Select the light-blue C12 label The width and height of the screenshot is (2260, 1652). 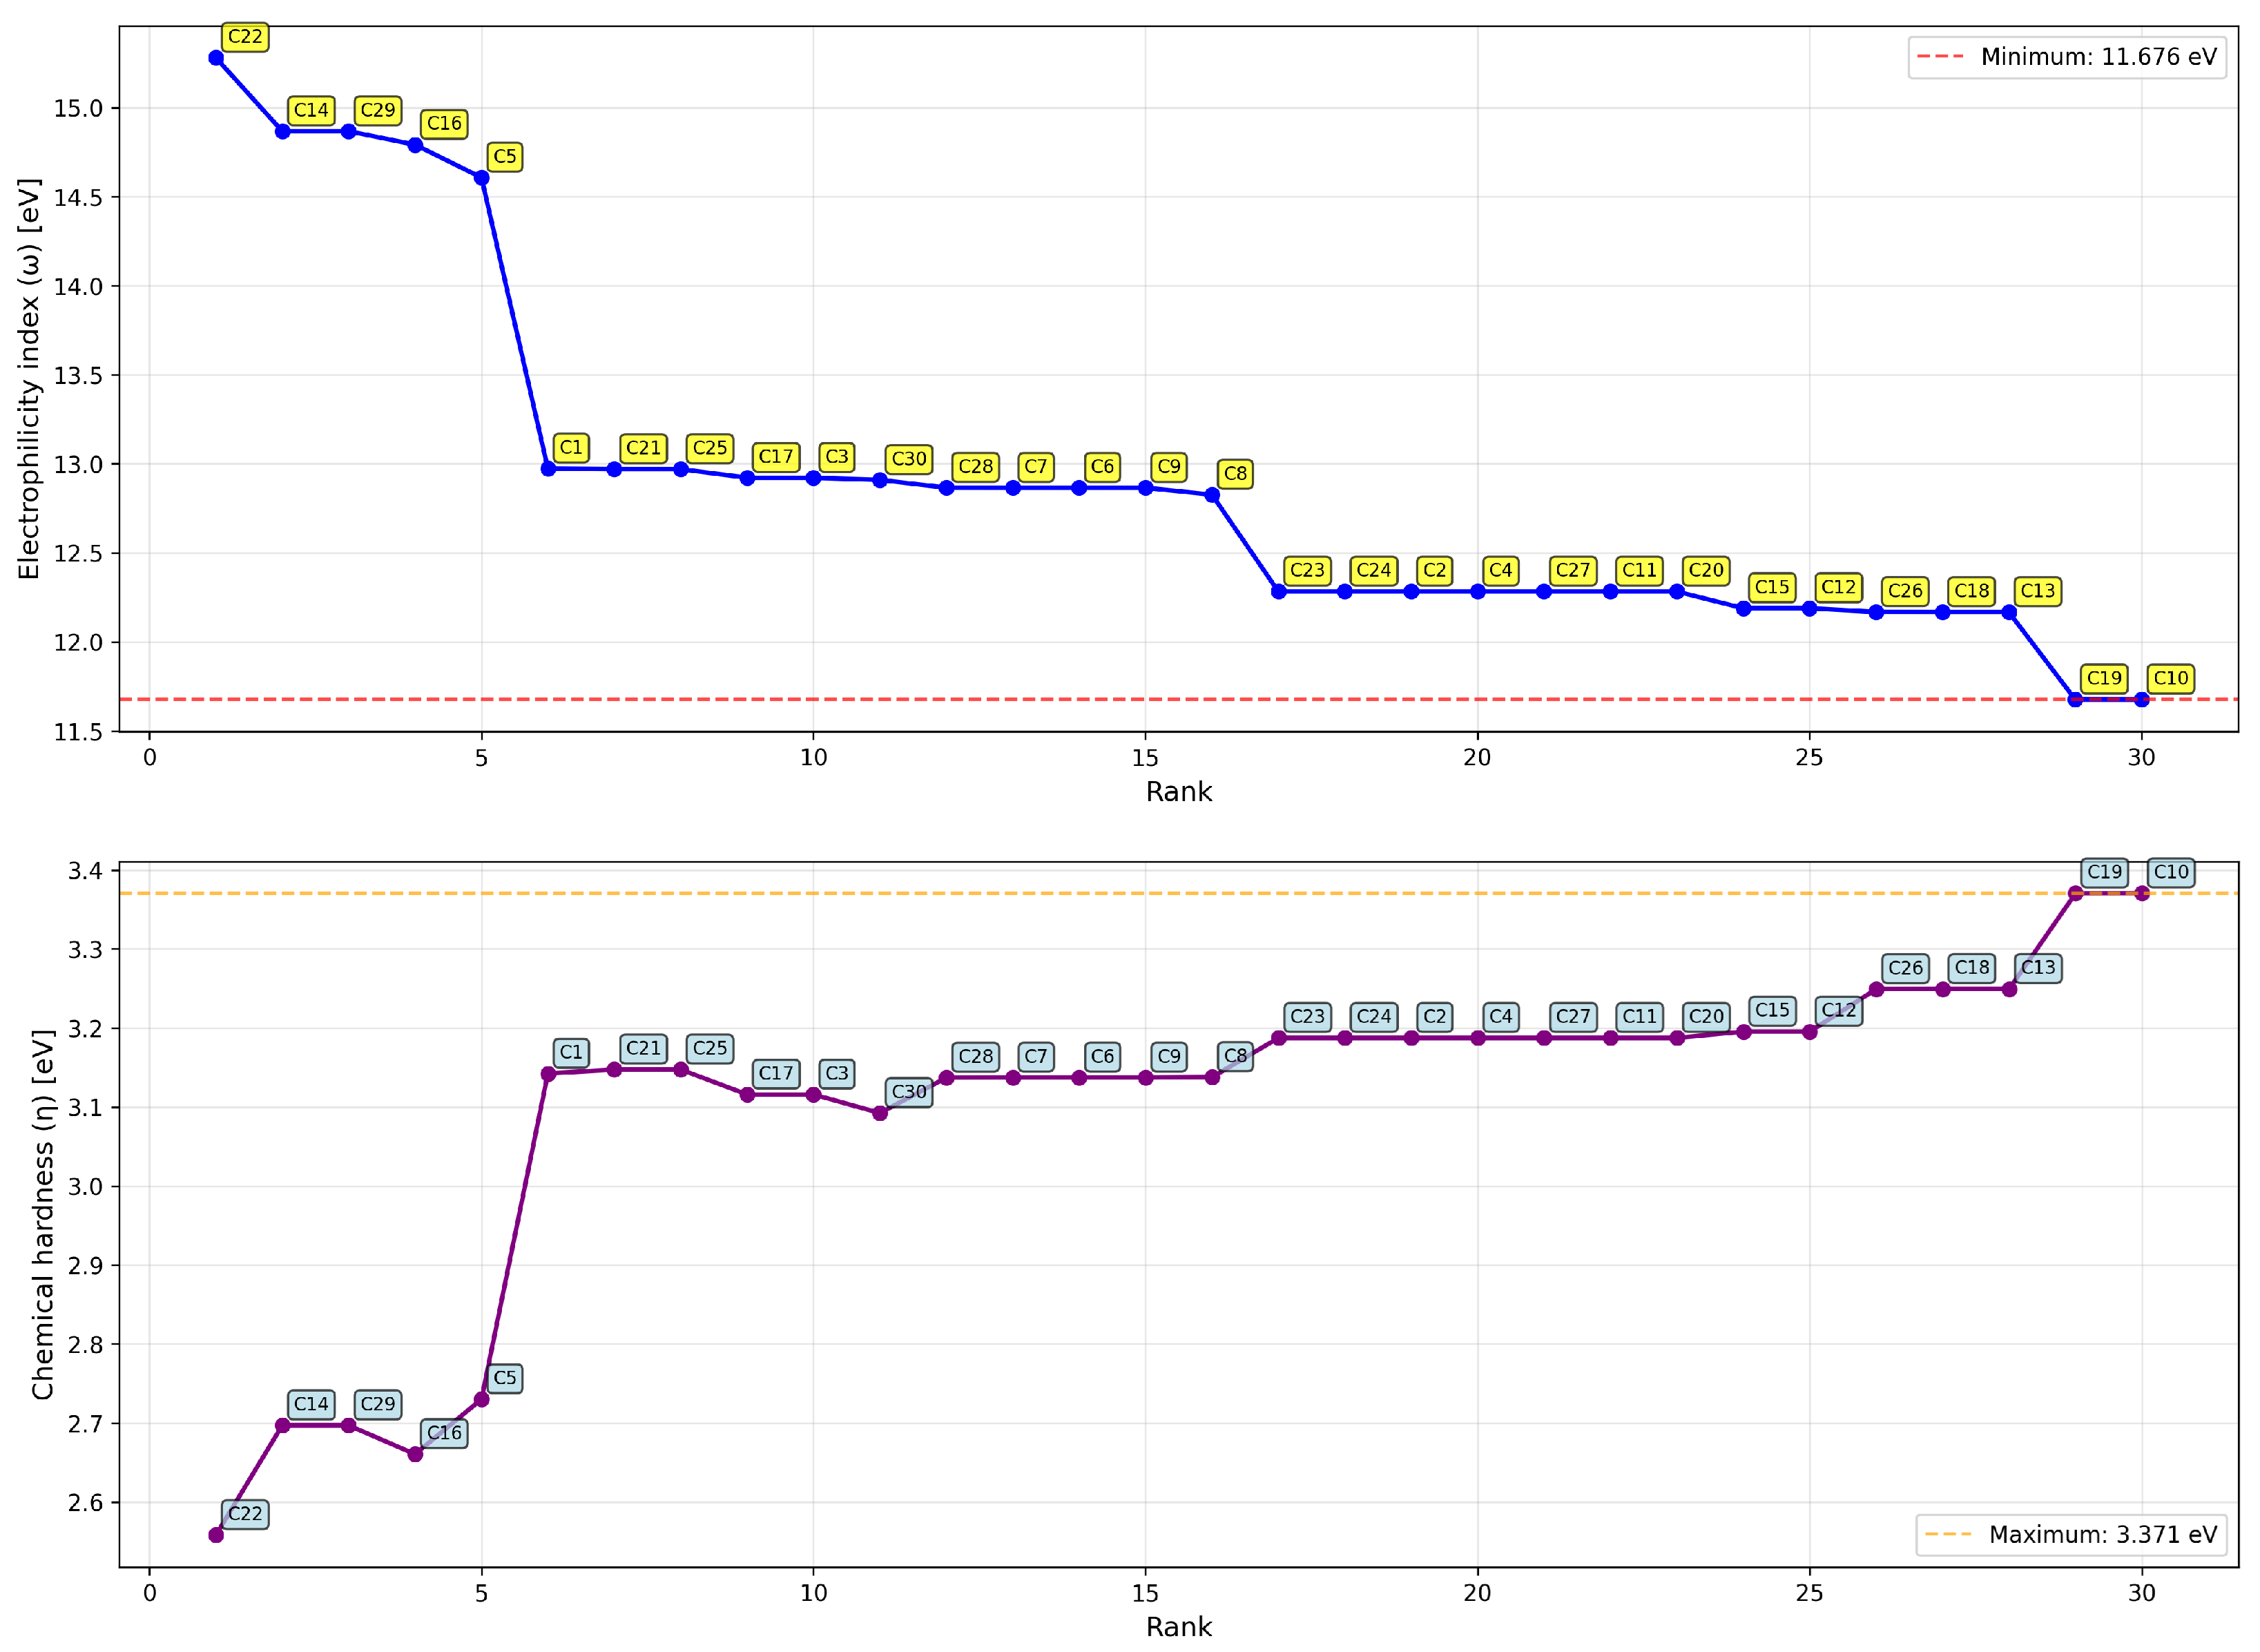click(x=1838, y=1010)
